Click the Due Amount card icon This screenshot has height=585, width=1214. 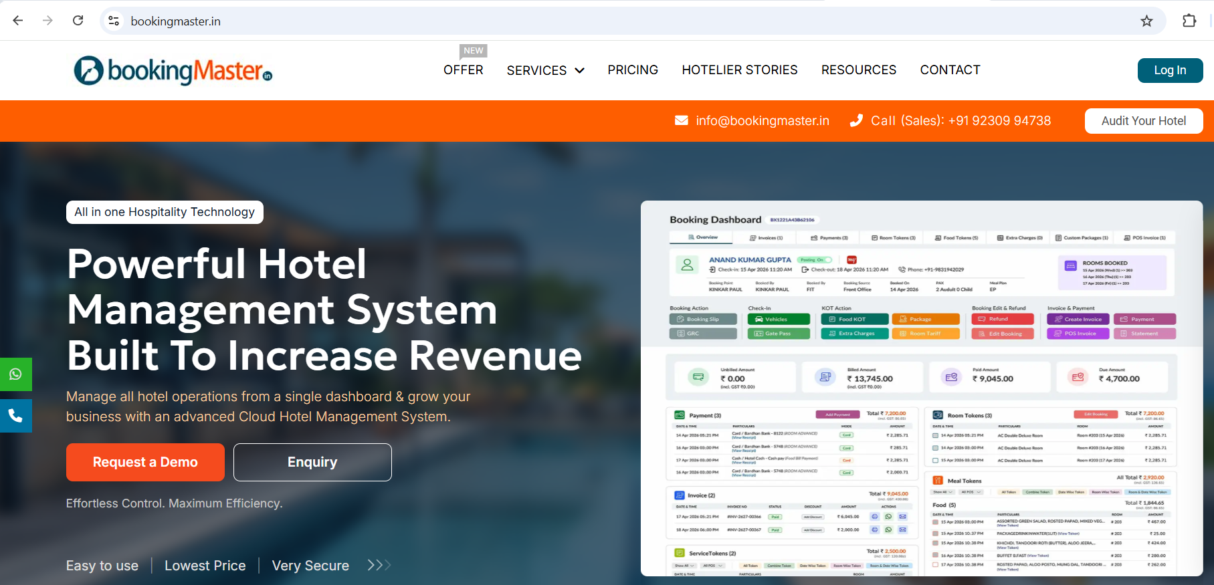[x=1078, y=378]
